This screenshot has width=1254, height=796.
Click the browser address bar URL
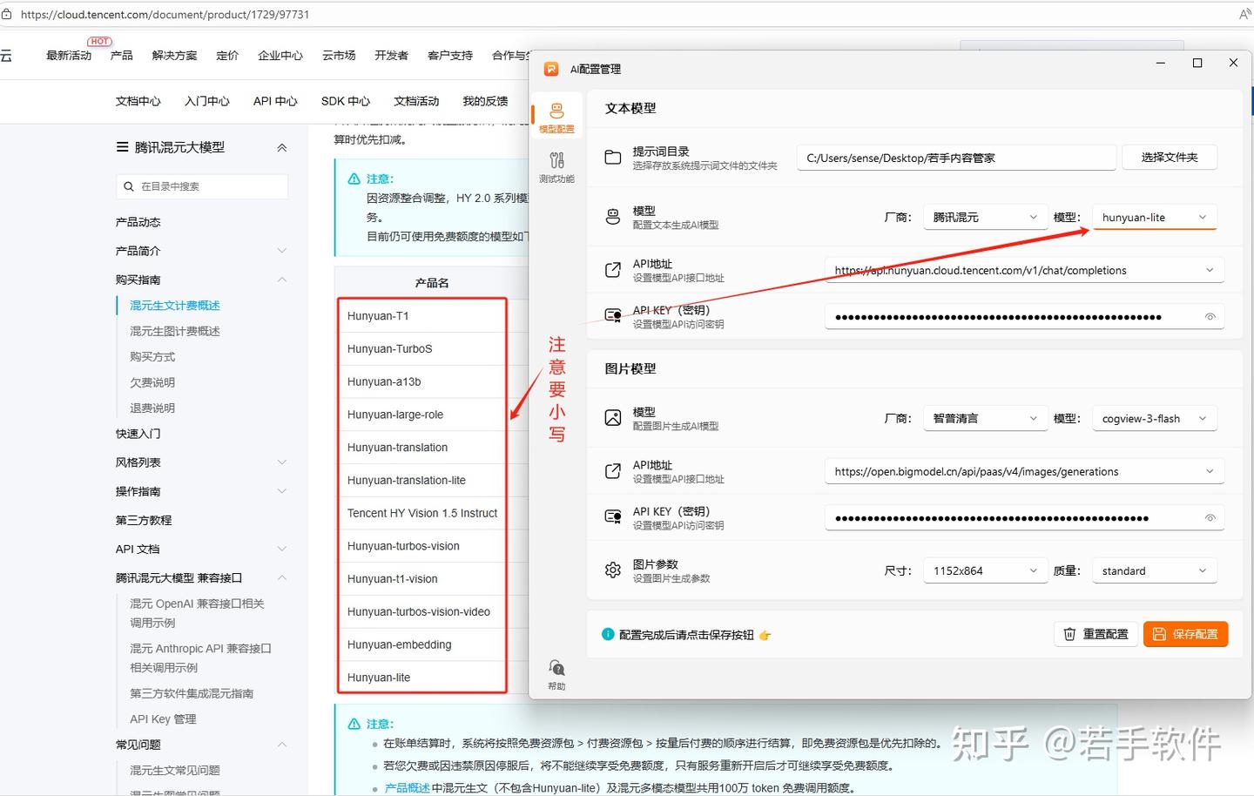[x=165, y=15]
